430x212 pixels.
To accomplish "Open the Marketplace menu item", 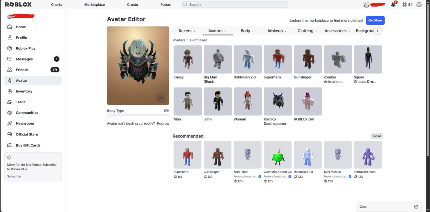I will pos(94,4).
